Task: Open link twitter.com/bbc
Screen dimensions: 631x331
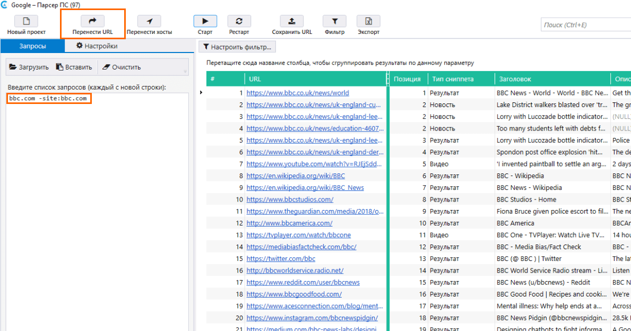Action: click(x=281, y=259)
